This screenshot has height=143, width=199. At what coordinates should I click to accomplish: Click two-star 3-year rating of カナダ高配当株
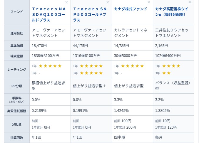click(166, 73)
